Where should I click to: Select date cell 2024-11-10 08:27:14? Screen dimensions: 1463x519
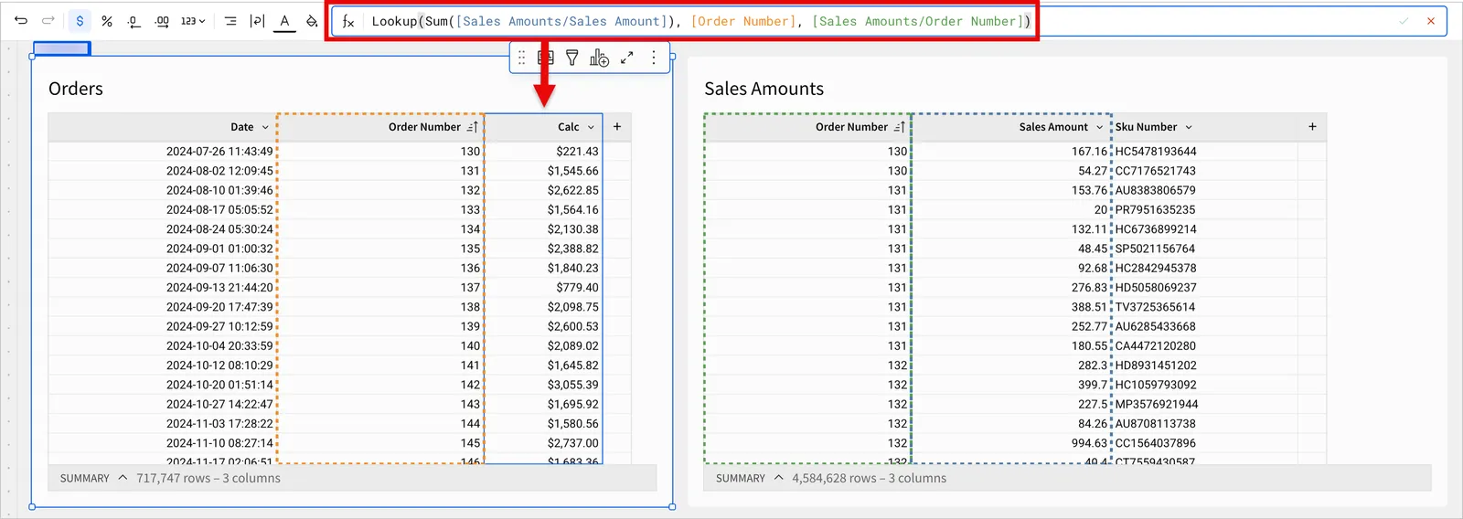163,443
